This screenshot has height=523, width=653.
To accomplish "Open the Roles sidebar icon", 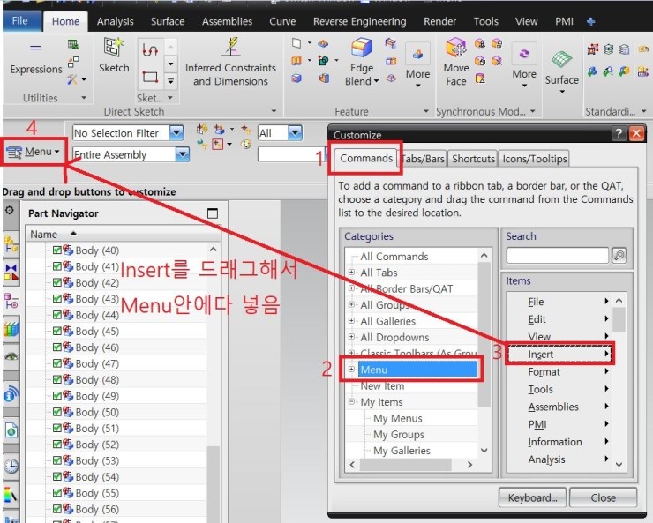I will (x=11, y=495).
